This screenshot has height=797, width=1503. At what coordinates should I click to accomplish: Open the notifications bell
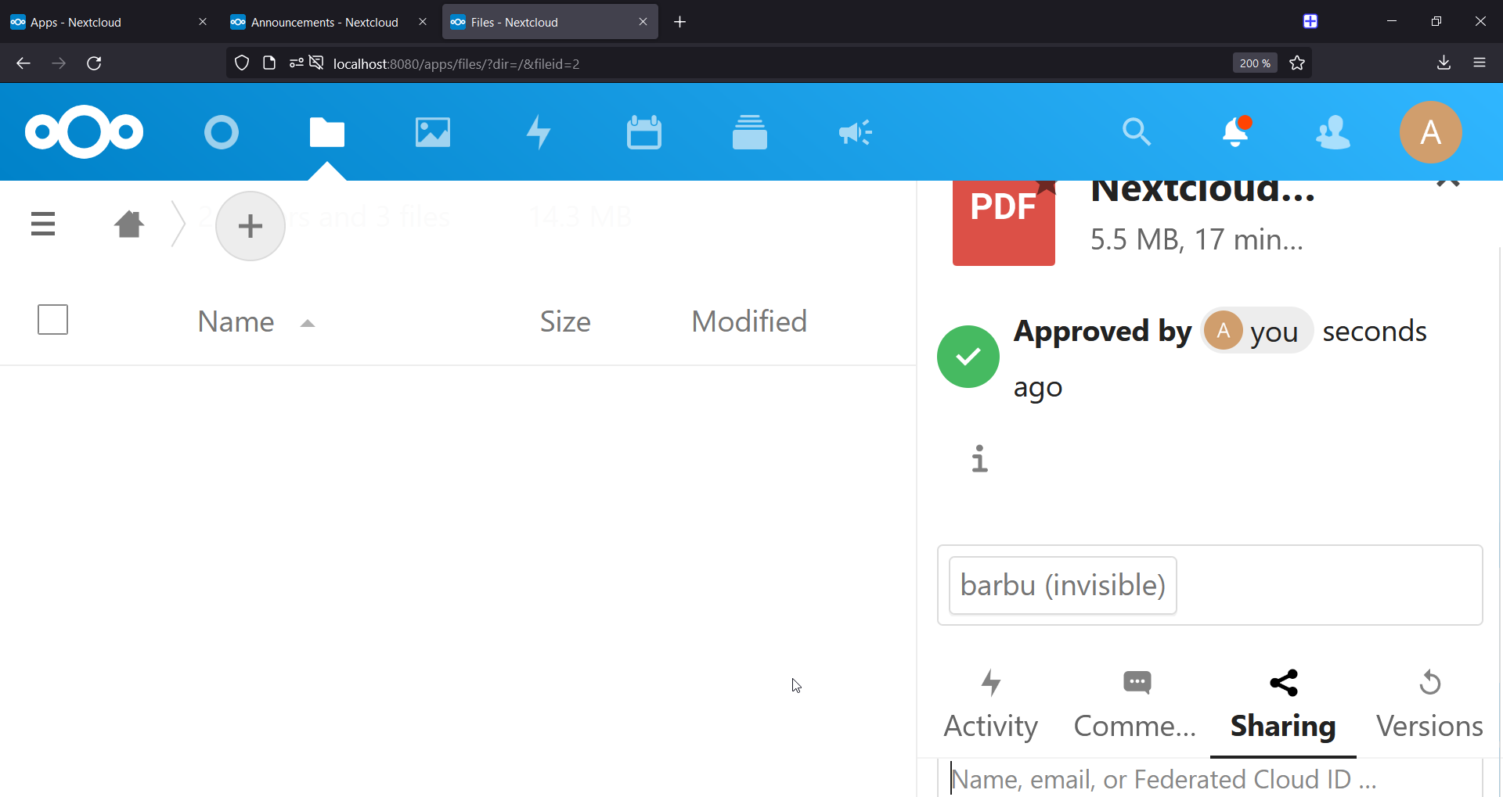tap(1236, 131)
